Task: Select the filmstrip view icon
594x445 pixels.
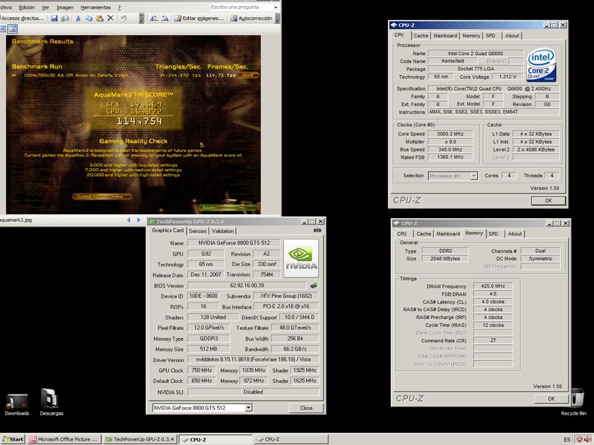Action: pyautogui.click(x=2, y=29)
